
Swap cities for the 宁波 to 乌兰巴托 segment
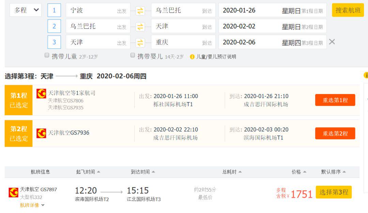coord(140,11)
